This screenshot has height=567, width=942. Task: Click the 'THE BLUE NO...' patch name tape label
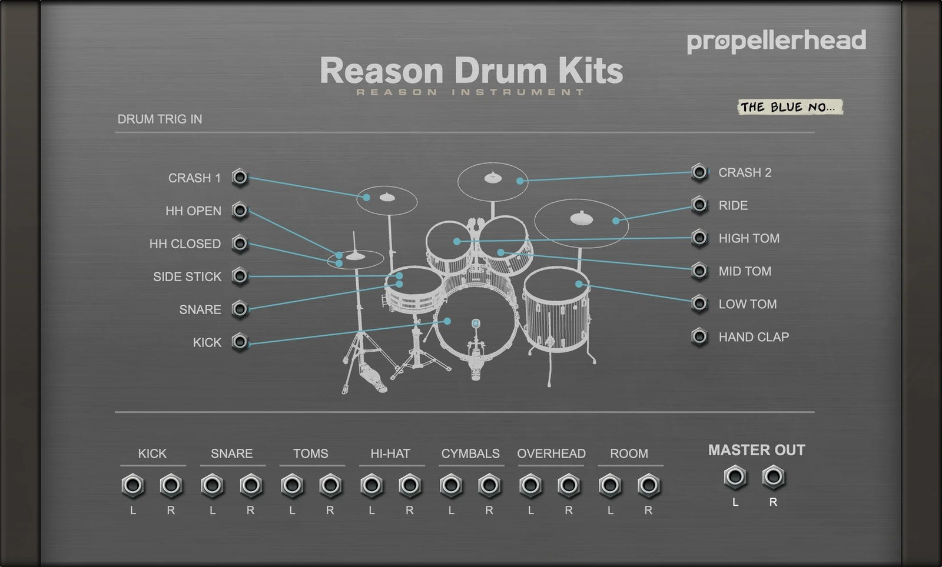click(790, 107)
